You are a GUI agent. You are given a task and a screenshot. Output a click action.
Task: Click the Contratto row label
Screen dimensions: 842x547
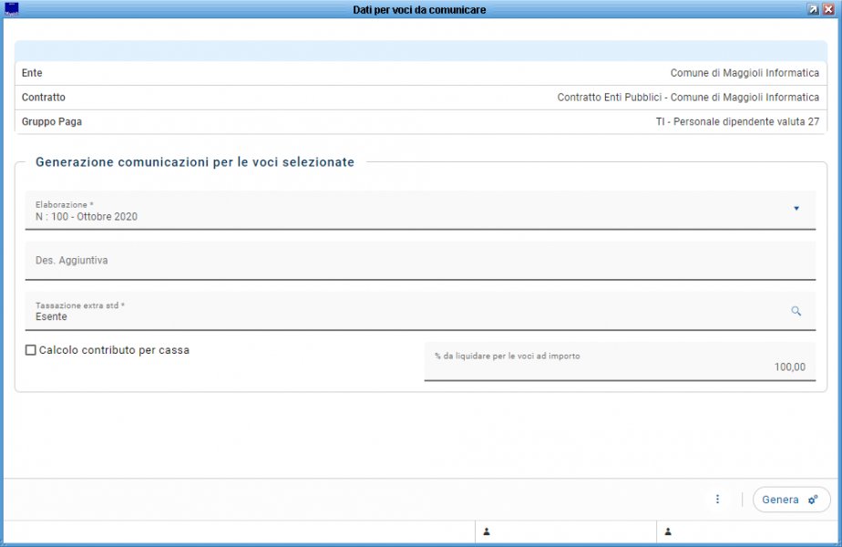(44, 98)
